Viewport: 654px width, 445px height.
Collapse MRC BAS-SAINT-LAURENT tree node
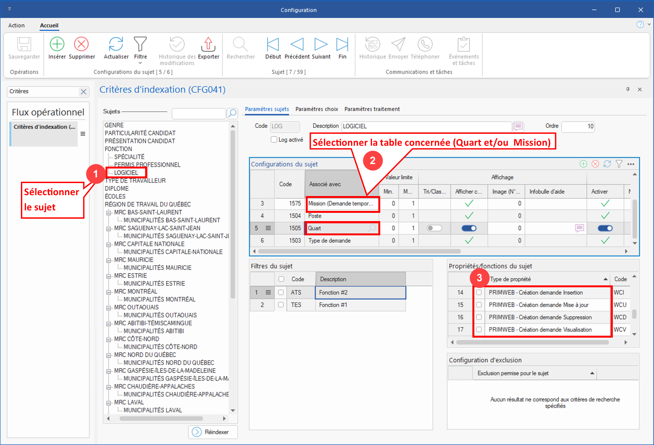click(x=108, y=213)
